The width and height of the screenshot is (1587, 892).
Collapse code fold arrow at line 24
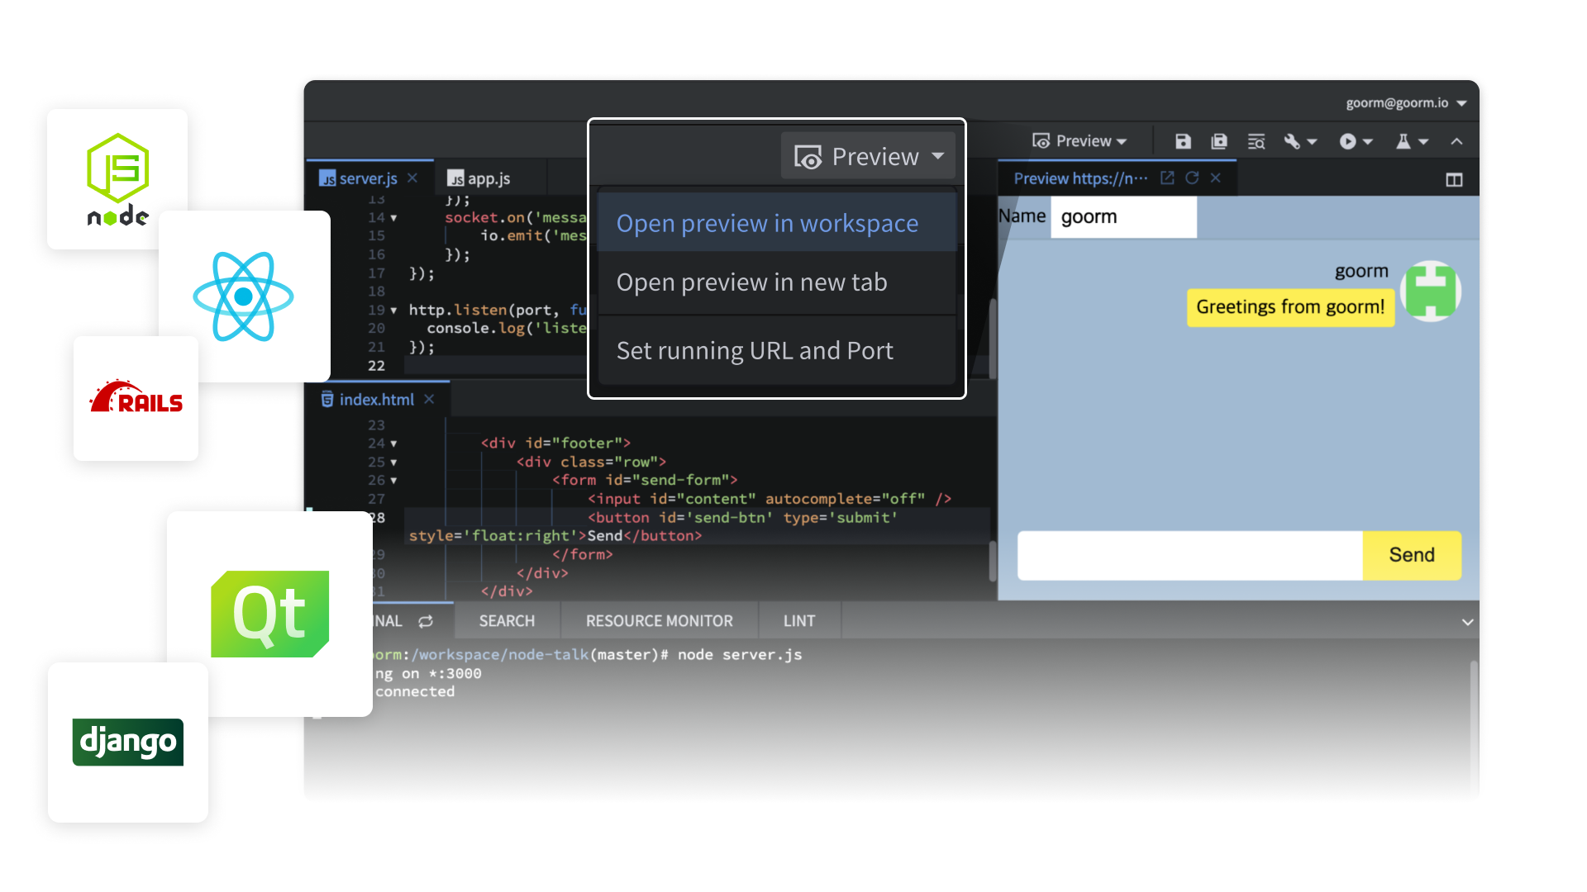tap(393, 444)
